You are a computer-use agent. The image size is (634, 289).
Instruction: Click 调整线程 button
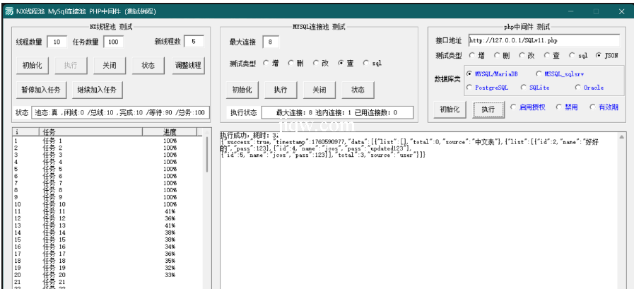pyautogui.click(x=188, y=66)
